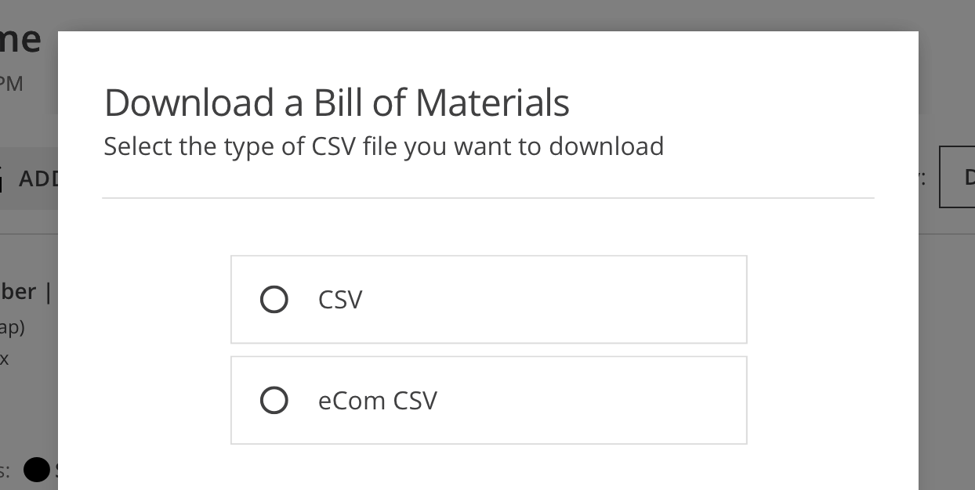Viewport: 975px width, 490px height.
Task: Click the "eCom CSV" option label text
Action: pyautogui.click(x=377, y=401)
